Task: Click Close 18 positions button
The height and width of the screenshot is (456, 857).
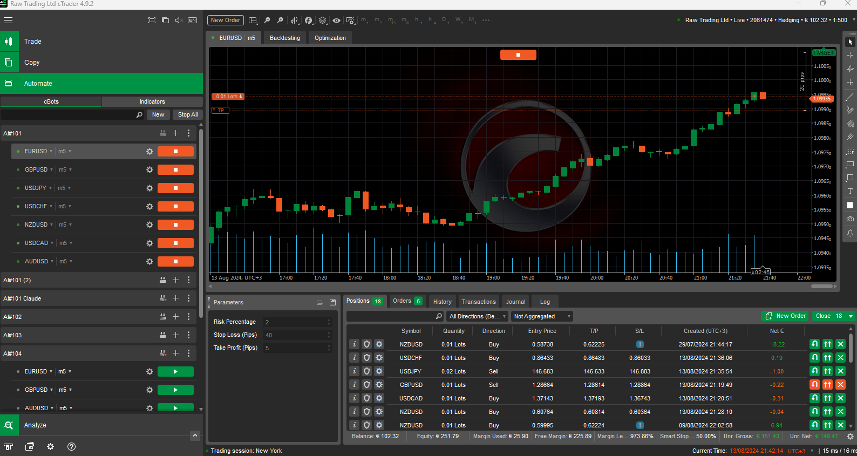Action: click(829, 316)
